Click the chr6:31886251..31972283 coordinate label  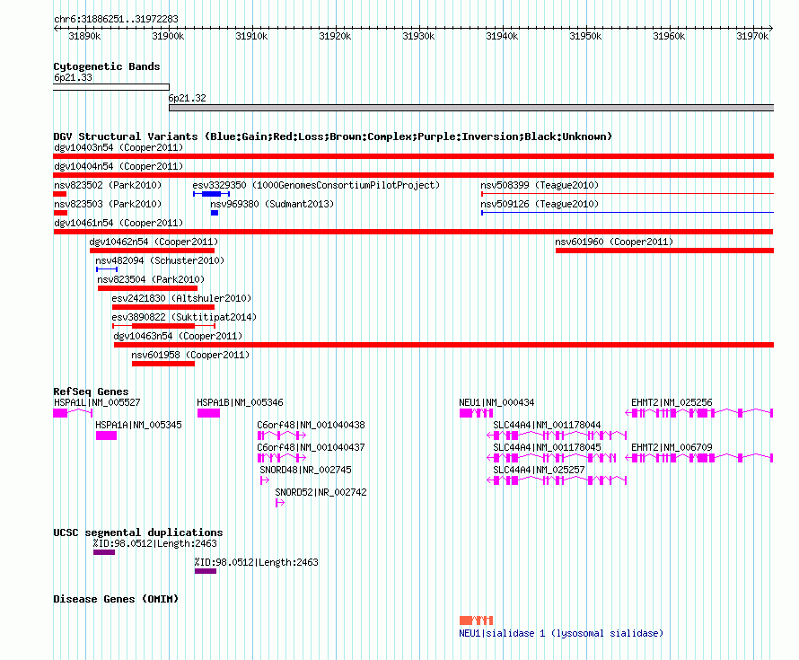pyautogui.click(x=116, y=20)
